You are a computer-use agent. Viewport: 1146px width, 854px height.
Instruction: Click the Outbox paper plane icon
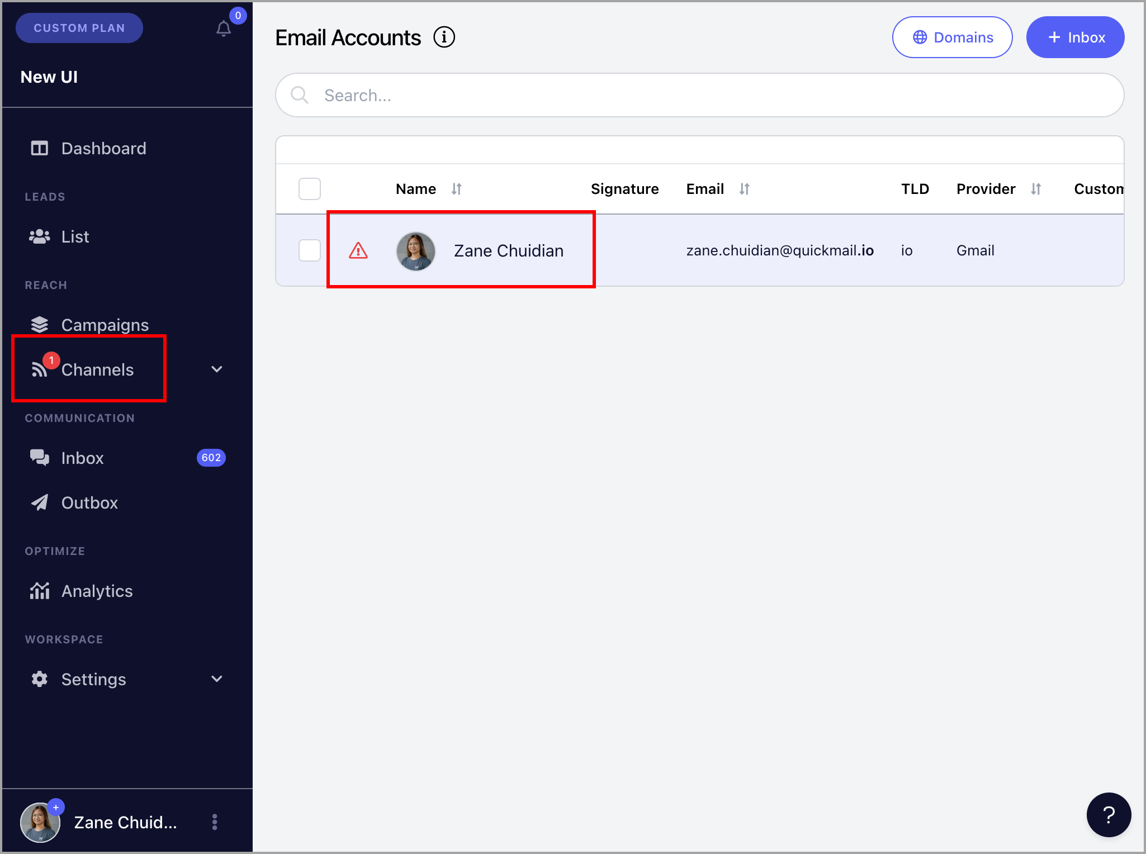(40, 502)
